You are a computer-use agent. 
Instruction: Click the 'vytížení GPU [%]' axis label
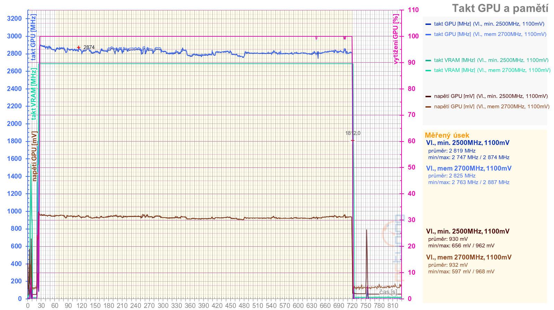tap(396, 39)
